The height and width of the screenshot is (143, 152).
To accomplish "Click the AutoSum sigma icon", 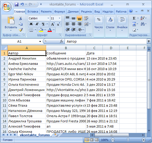I will click(x=134, y=18).
